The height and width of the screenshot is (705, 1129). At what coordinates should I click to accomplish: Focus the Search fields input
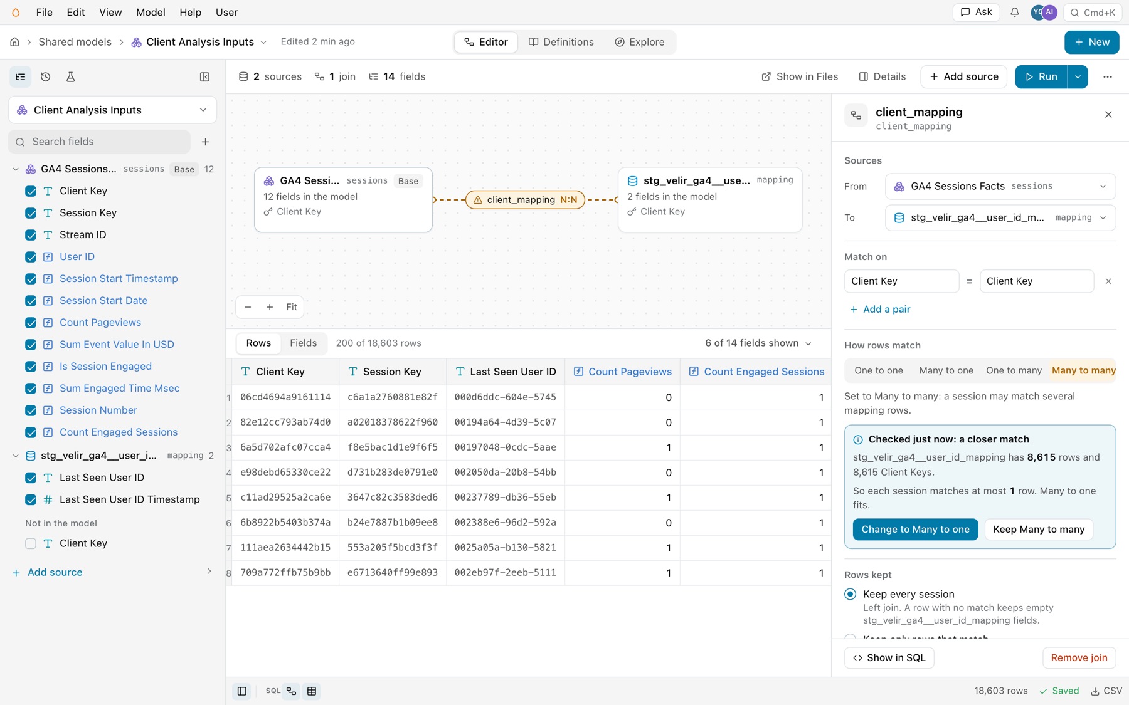click(x=100, y=142)
